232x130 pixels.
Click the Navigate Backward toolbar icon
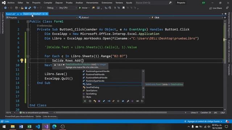5,8
